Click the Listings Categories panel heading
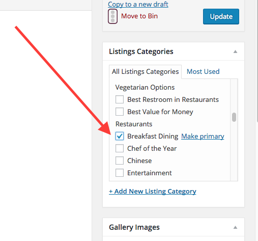 (141, 51)
